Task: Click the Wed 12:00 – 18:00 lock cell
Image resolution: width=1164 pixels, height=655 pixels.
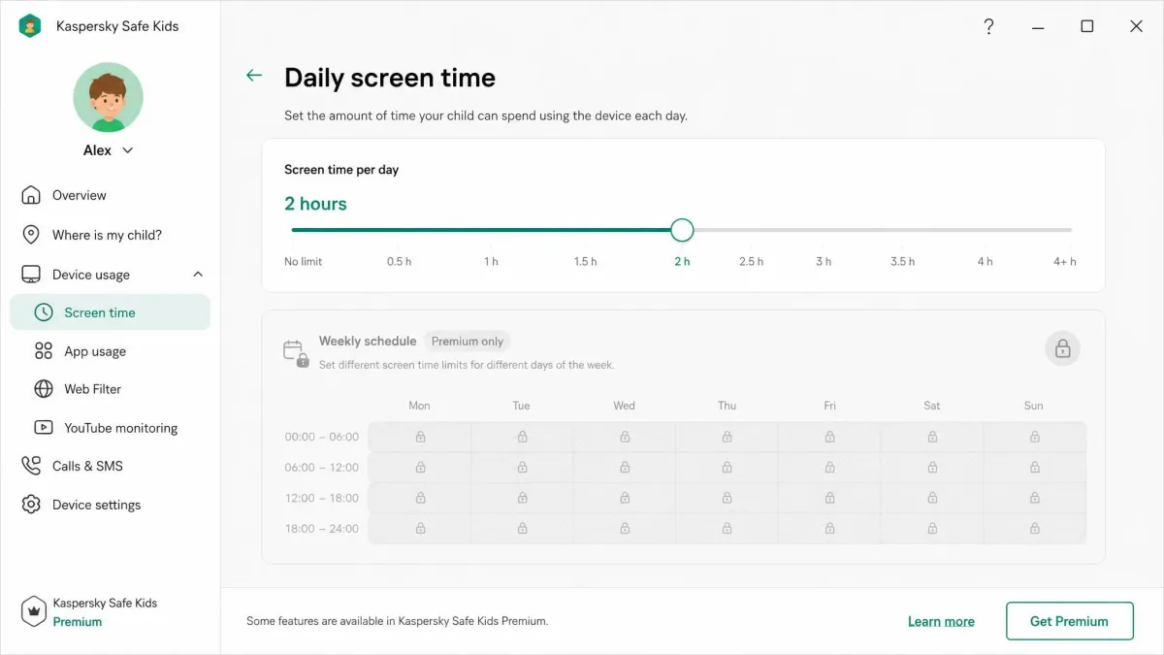Action: pos(625,498)
